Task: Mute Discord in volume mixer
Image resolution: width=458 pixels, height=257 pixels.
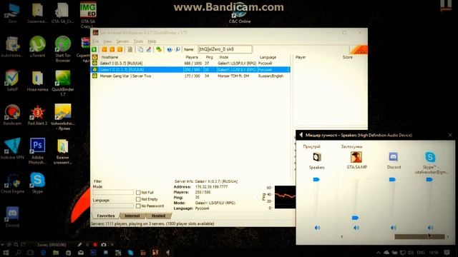Action: coord(393,228)
